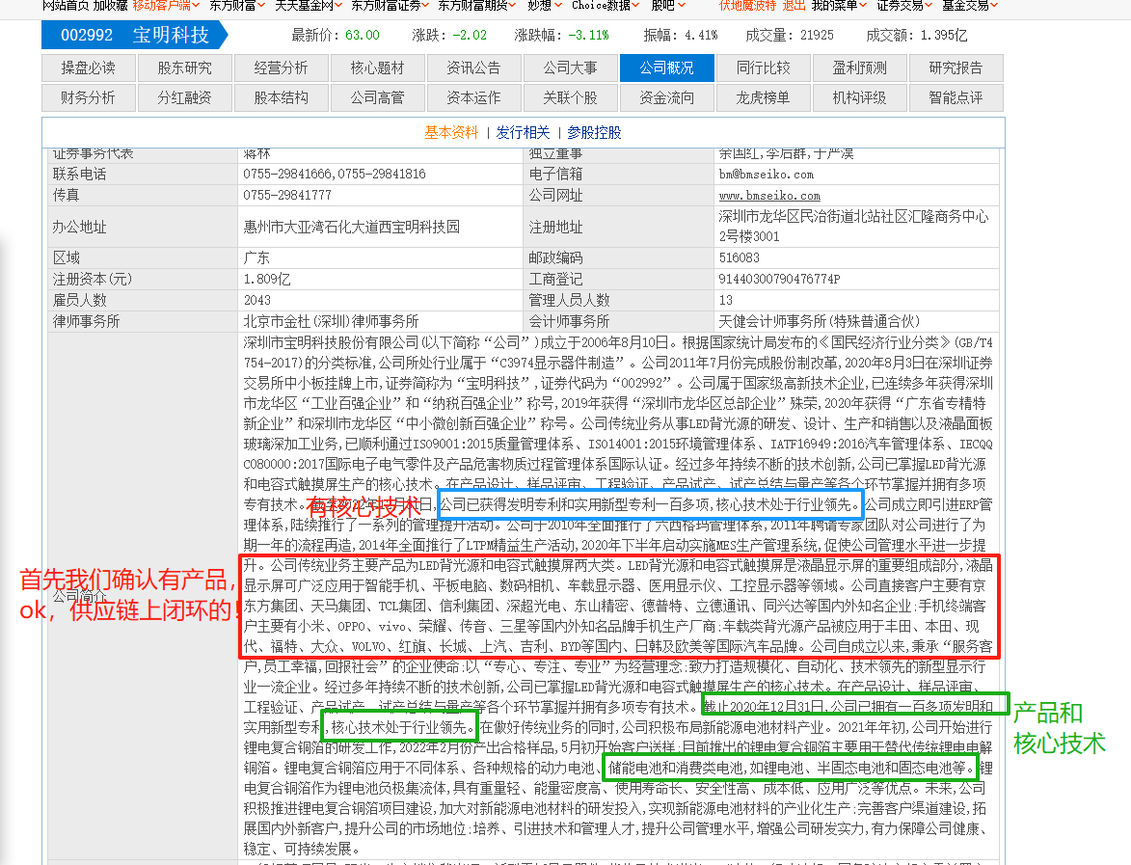The height and width of the screenshot is (865, 1131).
Task: Click the 涨跌幅 value -3.11%
Action: [588, 35]
